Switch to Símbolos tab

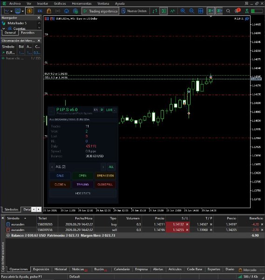(11, 209)
